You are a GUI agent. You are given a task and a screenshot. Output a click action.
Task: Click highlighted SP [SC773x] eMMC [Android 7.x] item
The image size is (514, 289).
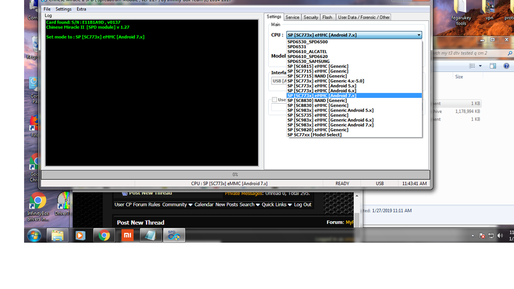pyautogui.click(x=354, y=96)
